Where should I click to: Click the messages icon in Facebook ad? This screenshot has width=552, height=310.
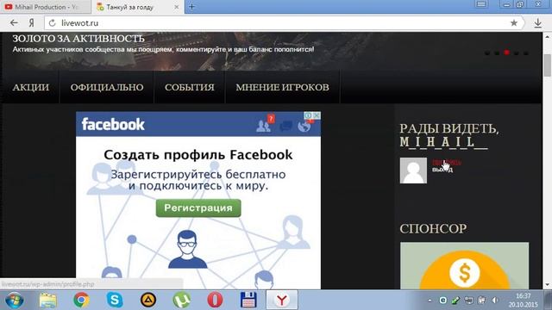click(285, 126)
